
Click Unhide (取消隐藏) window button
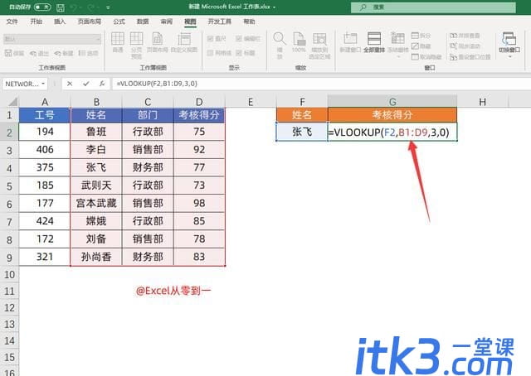(x=426, y=57)
